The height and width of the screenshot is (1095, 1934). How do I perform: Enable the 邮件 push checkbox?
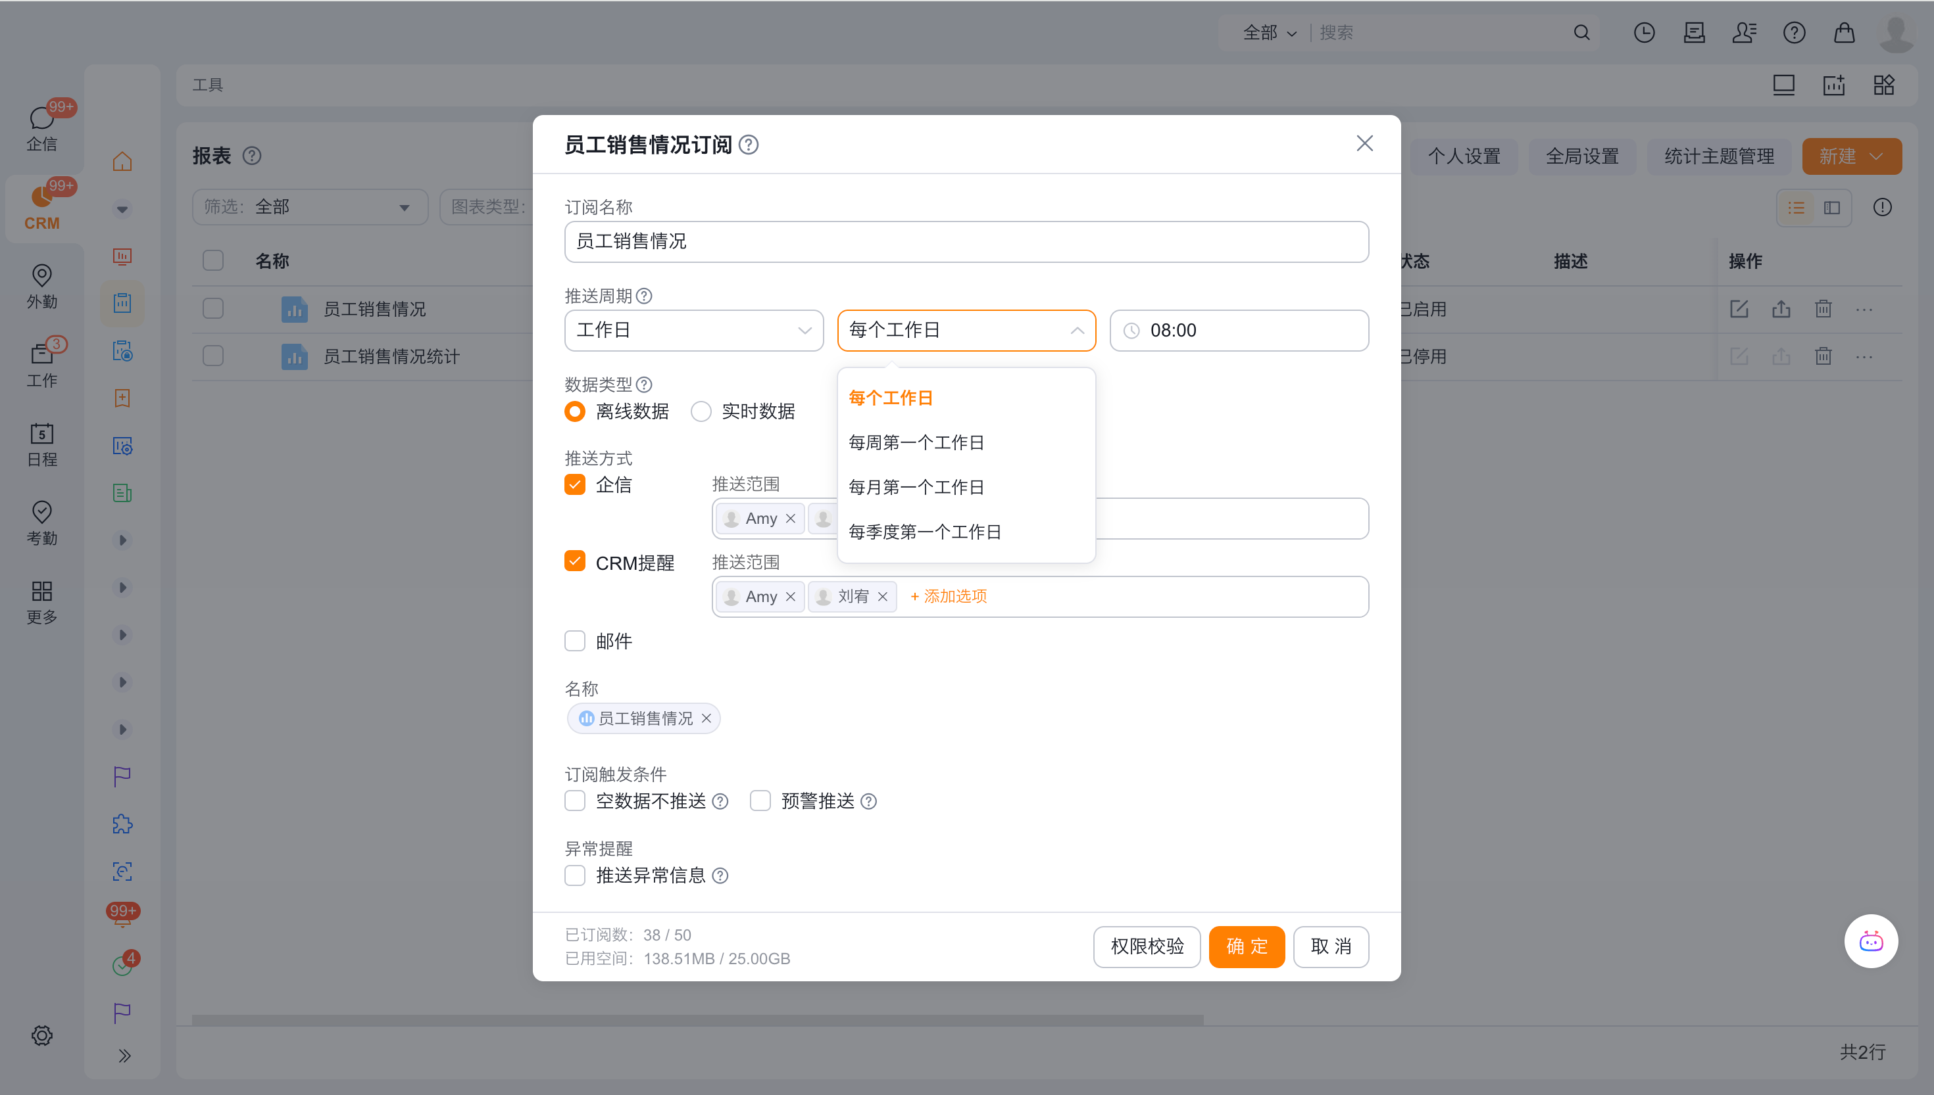pos(575,641)
